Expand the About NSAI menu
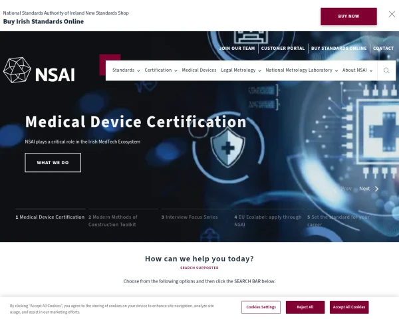This screenshot has width=399, height=319. (357, 70)
